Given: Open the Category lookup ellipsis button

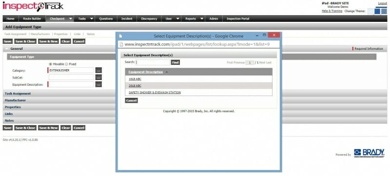Looking at the screenshot, I should point(98,70).
